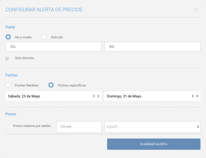Focus the SCL origin field
This screenshot has width=206, height=158.
click(x=53, y=47)
